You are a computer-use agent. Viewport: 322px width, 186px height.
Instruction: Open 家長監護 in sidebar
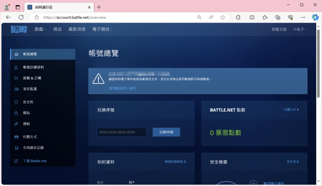43,89
